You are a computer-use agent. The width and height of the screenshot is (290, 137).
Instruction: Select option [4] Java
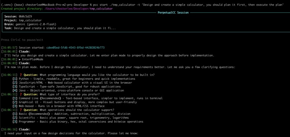point(68,90)
